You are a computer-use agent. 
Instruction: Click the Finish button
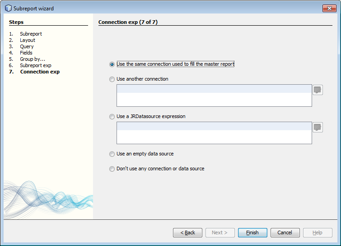click(252, 232)
